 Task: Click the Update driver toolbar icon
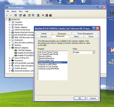tap(43, 15)
